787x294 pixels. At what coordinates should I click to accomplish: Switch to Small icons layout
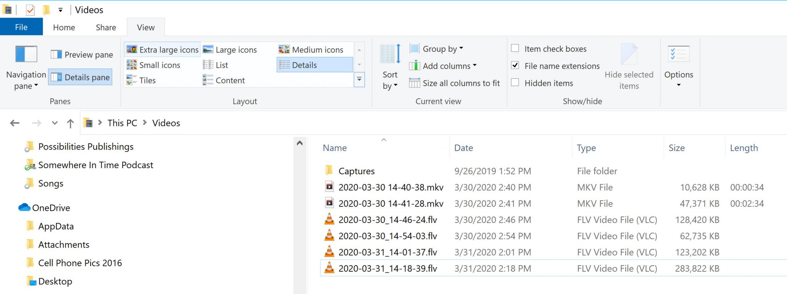[154, 65]
